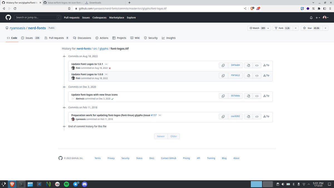Click the Brave Rewards triangle icon
The width and height of the screenshot is (334, 188).
[258, 8]
